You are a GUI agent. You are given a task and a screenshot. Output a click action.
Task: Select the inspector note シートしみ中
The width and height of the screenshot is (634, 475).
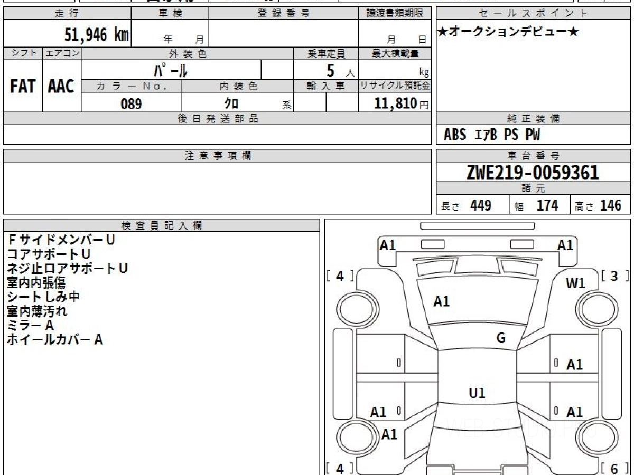[x=43, y=297]
